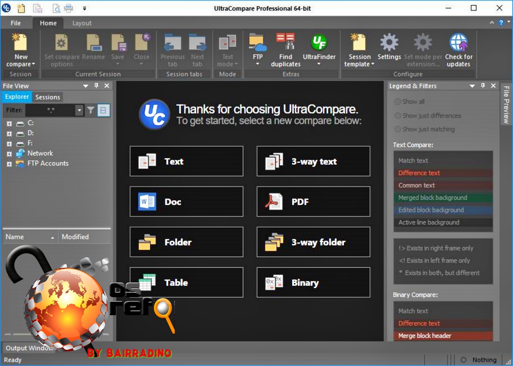Click the Filter text input field
Image resolution: width=513 pixels, height=366 pixels.
click(x=50, y=110)
